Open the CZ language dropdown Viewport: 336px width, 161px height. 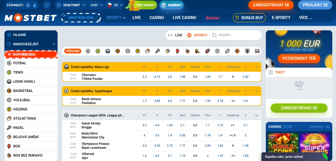(115, 5)
